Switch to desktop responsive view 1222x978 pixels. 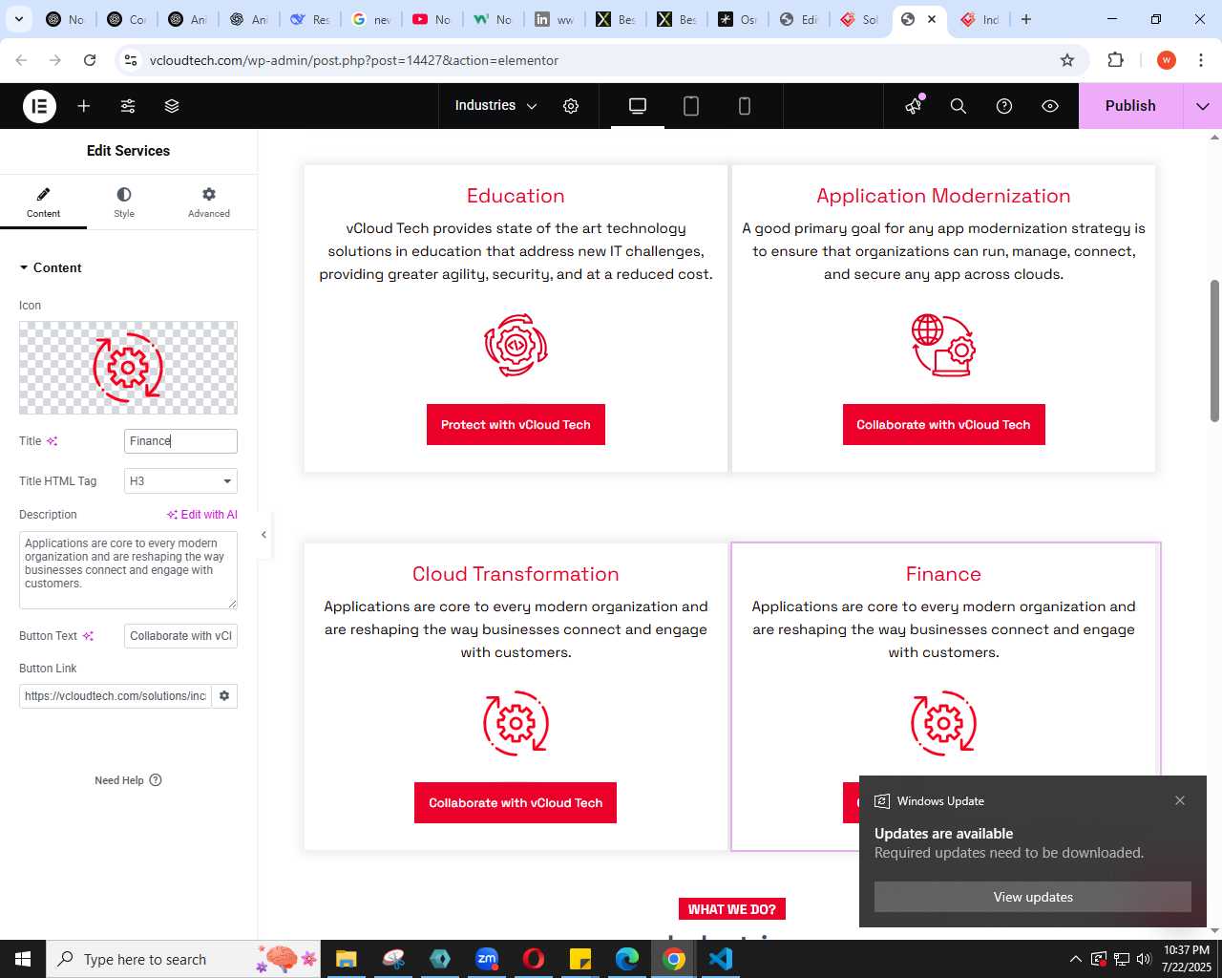pos(638,106)
